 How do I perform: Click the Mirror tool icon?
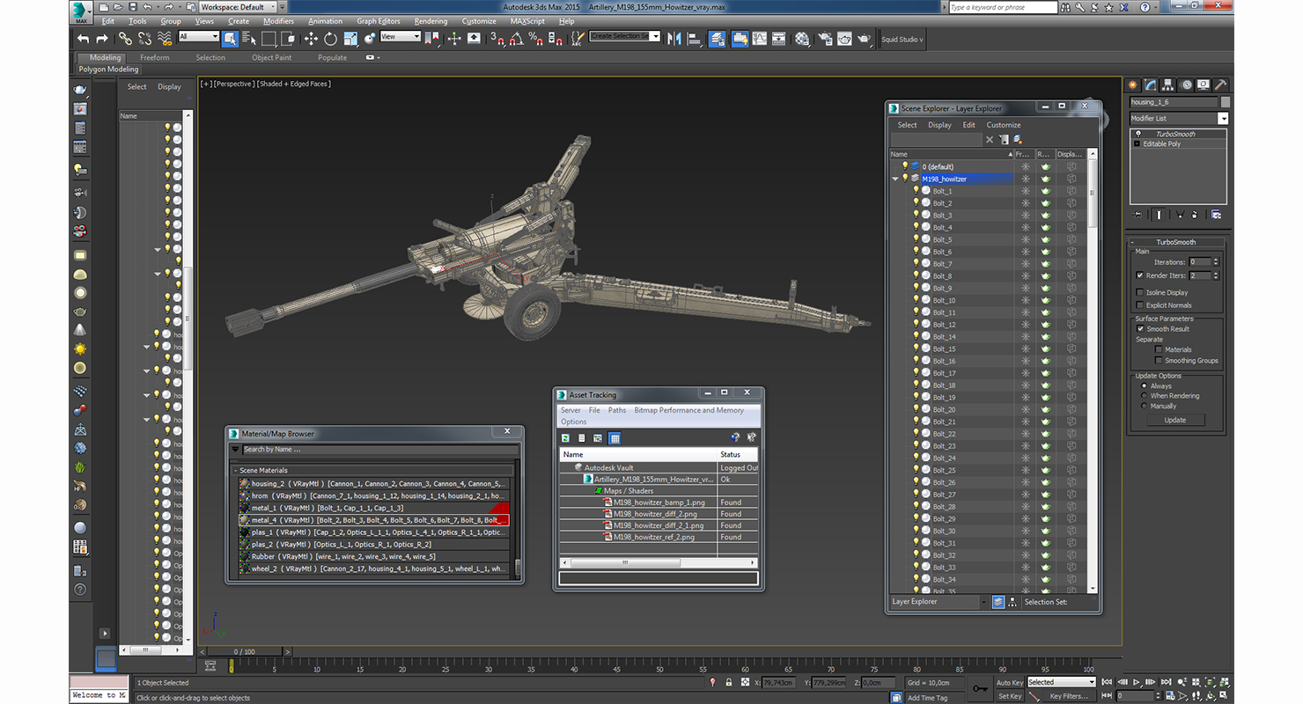pos(674,39)
